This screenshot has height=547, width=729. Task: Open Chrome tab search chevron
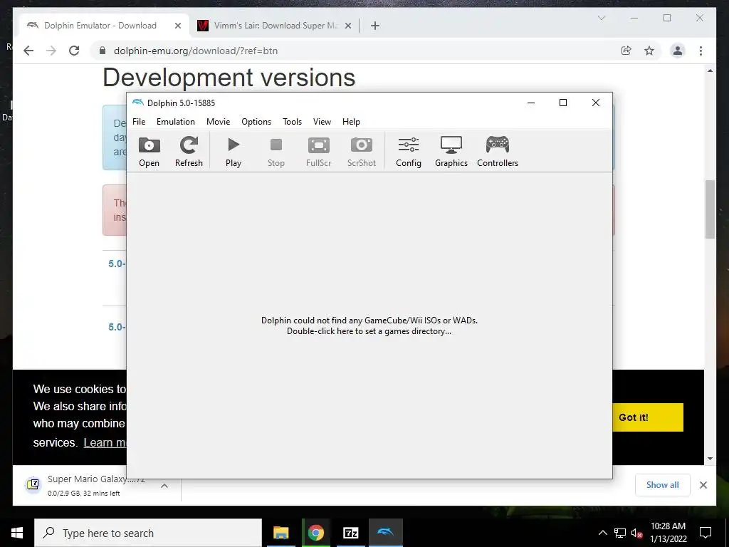click(601, 18)
